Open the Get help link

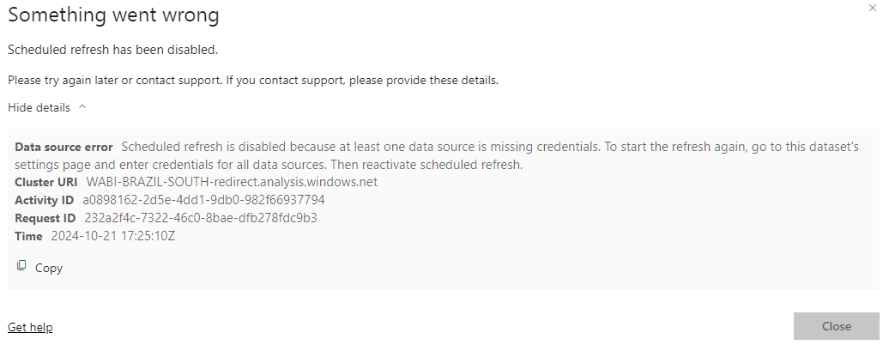(x=30, y=327)
